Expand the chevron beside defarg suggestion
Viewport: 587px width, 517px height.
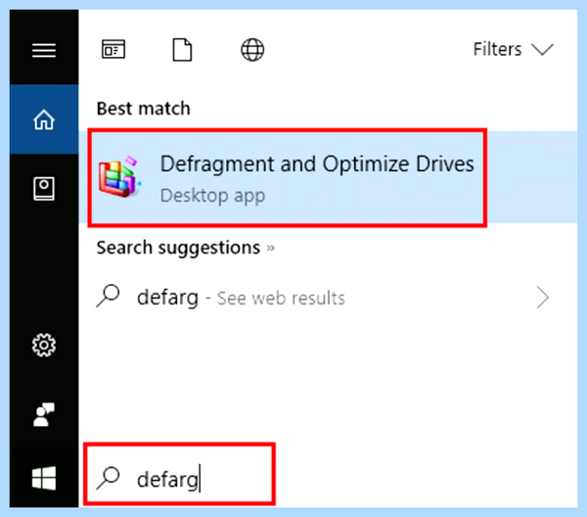(x=542, y=298)
